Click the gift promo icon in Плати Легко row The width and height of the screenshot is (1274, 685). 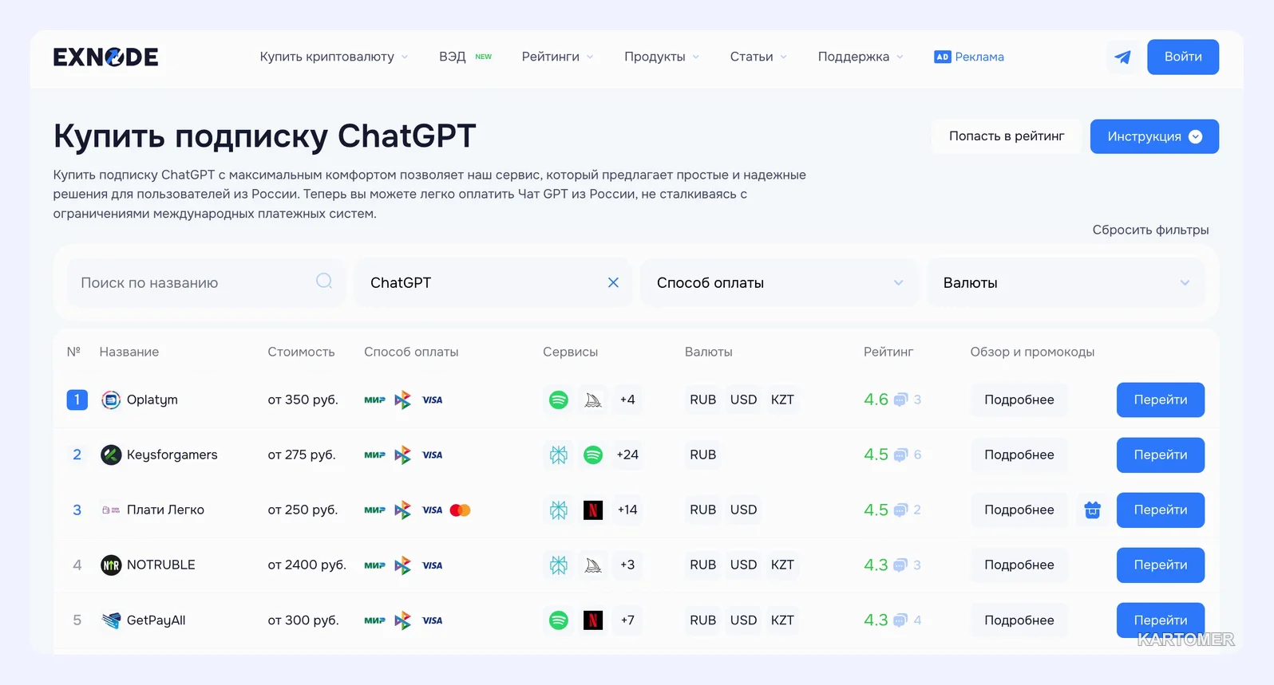[1092, 510]
